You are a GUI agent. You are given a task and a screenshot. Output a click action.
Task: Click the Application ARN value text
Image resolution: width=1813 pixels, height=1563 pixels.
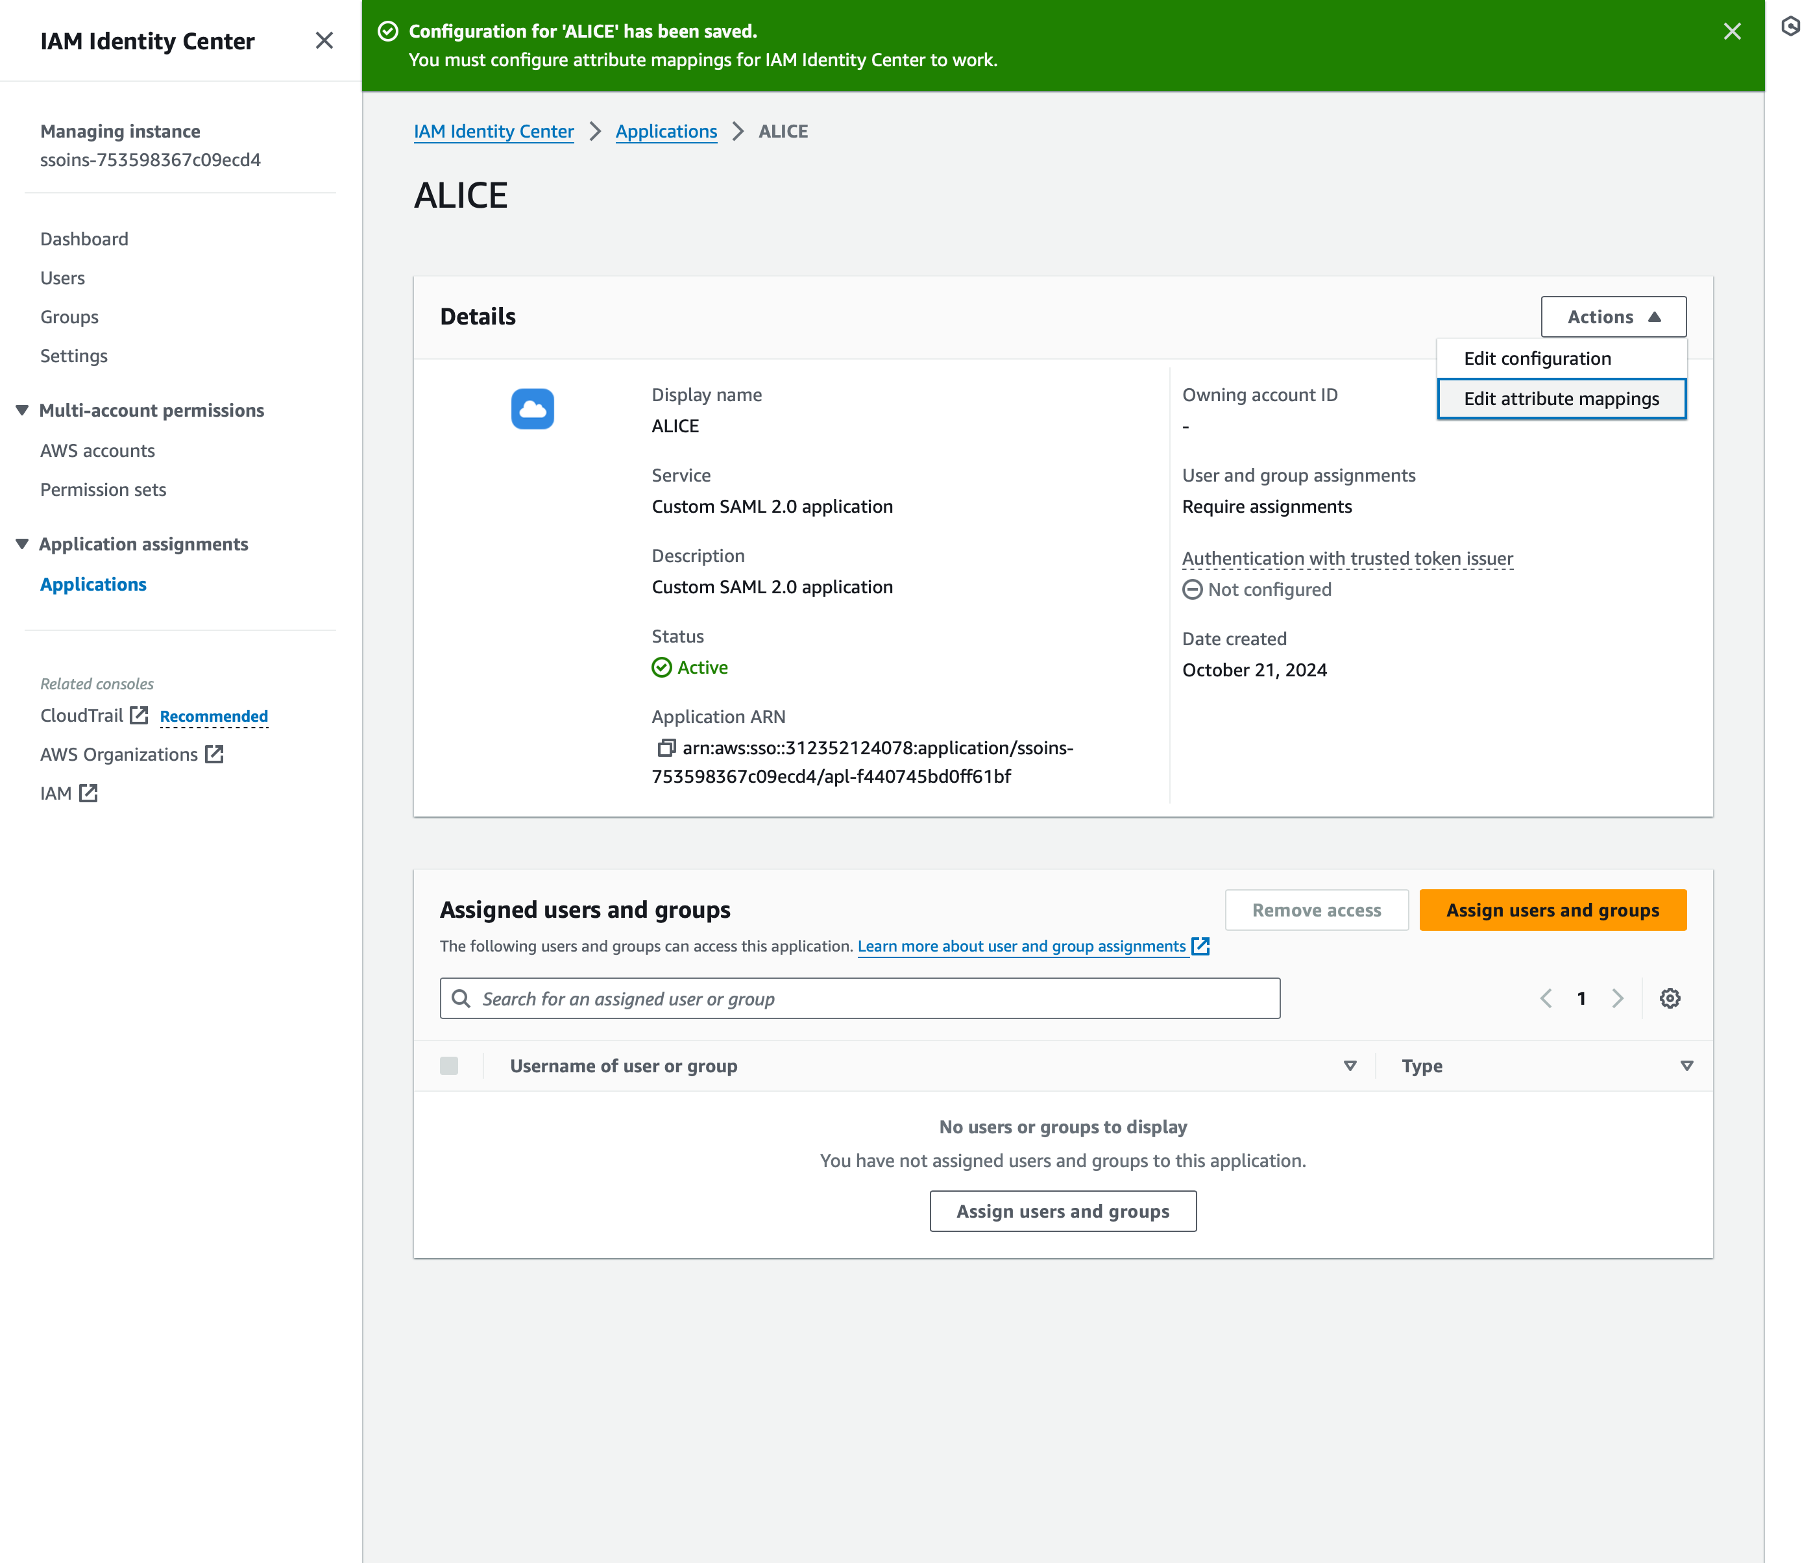(x=863, y=761)
